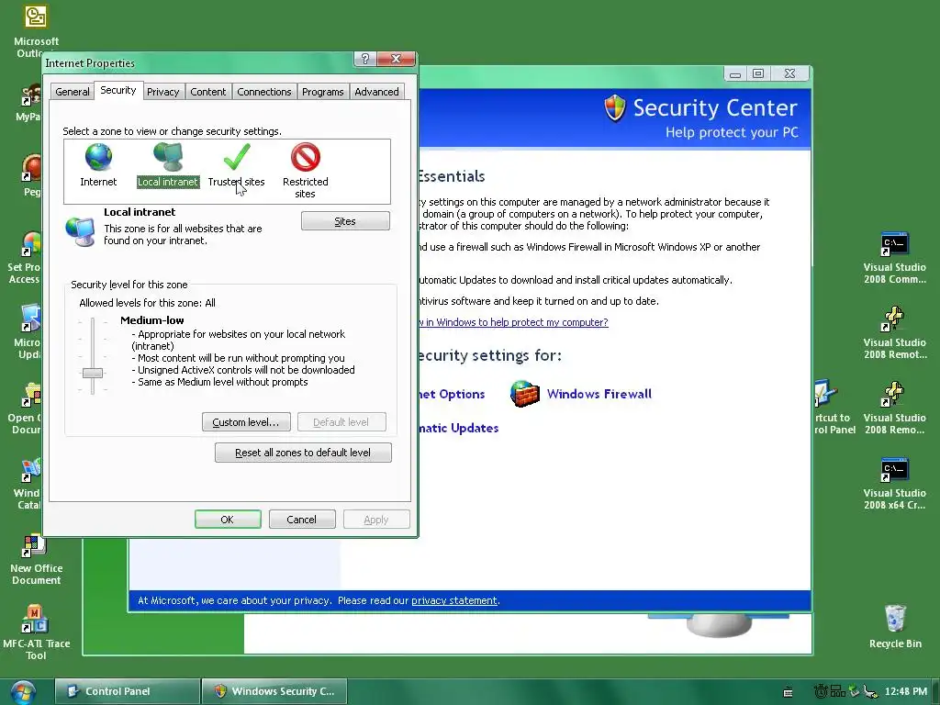Select the Restricted sites zone icon
Screen dimensions: 940x705
[x=306, y=157]
